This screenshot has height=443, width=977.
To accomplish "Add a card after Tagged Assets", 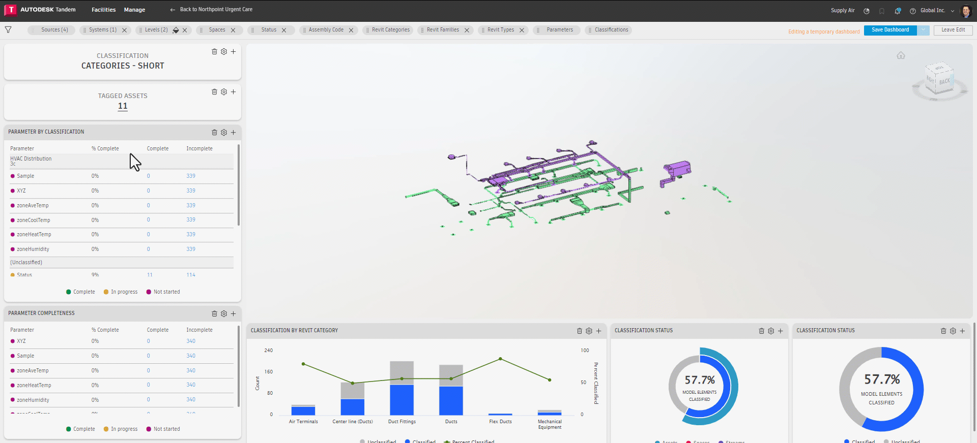I will (233, 92).
